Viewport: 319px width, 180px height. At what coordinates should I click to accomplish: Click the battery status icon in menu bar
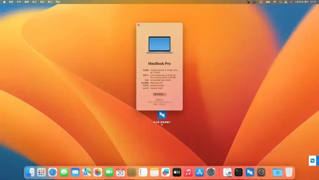[x=268, y=2]
